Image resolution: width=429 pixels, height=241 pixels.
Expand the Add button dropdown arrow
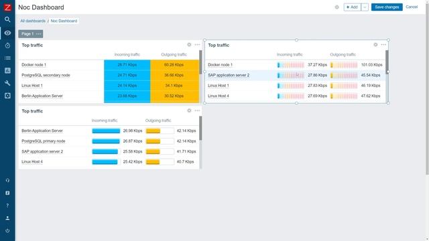[x=365, y=7]
